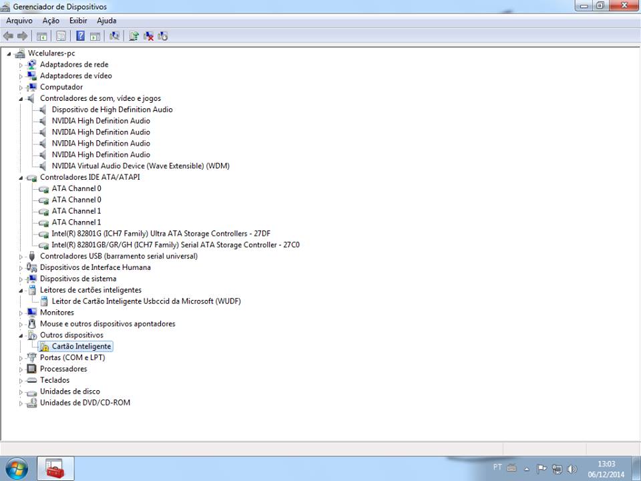
Task: Click the Uninstall device red X icon
Action: (148, 36)
